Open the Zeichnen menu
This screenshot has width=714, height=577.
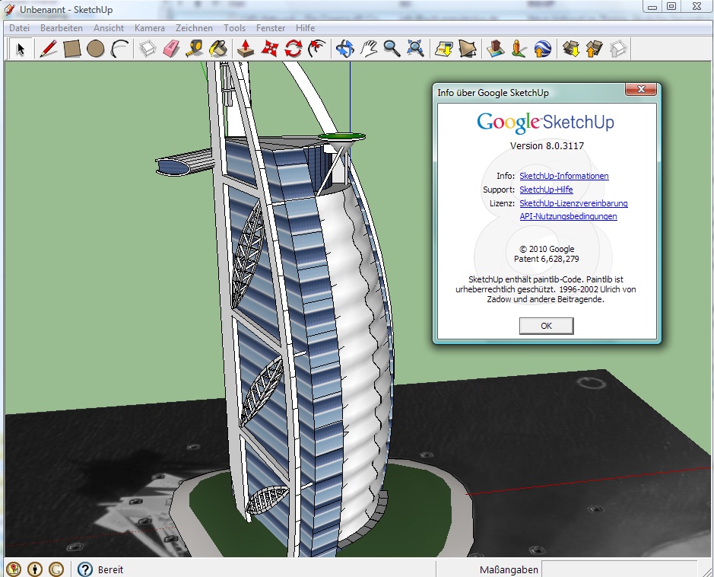(194, 28)
